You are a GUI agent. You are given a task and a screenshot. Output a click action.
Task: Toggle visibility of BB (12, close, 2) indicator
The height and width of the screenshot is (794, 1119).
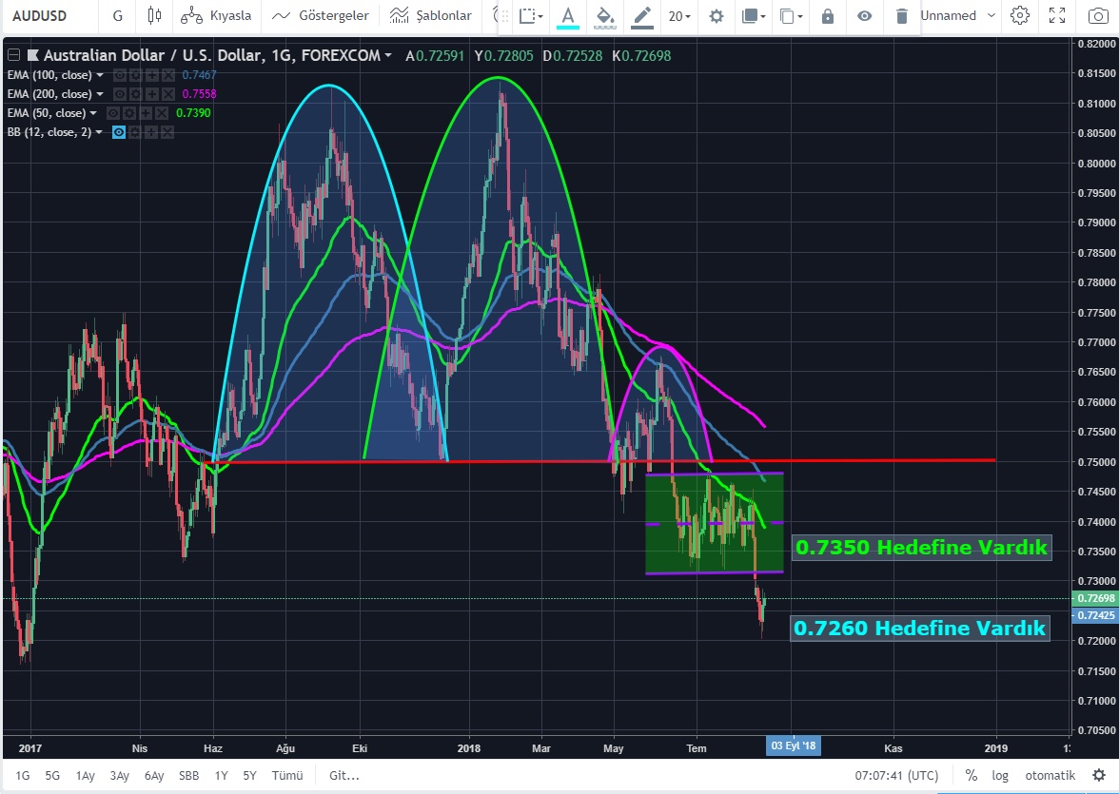coord(119,132)
